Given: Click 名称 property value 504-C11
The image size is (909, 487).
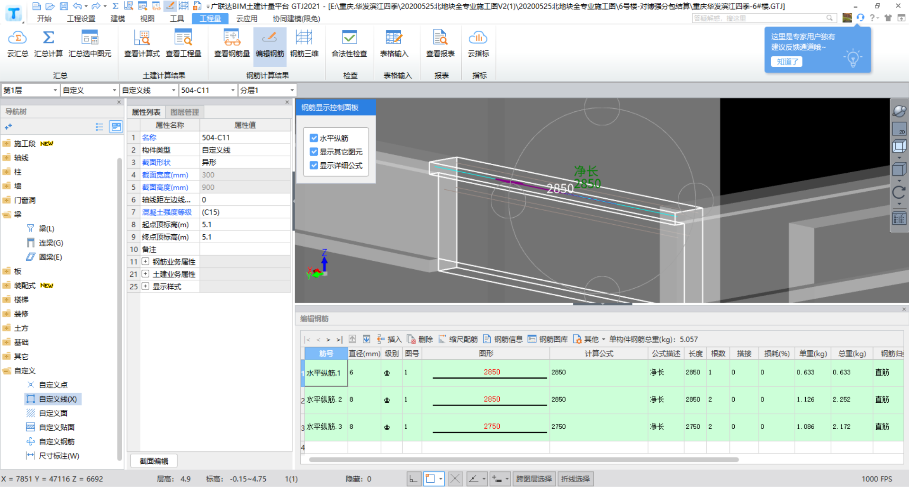Looking at the screenshot, I should tap(245, 137).
